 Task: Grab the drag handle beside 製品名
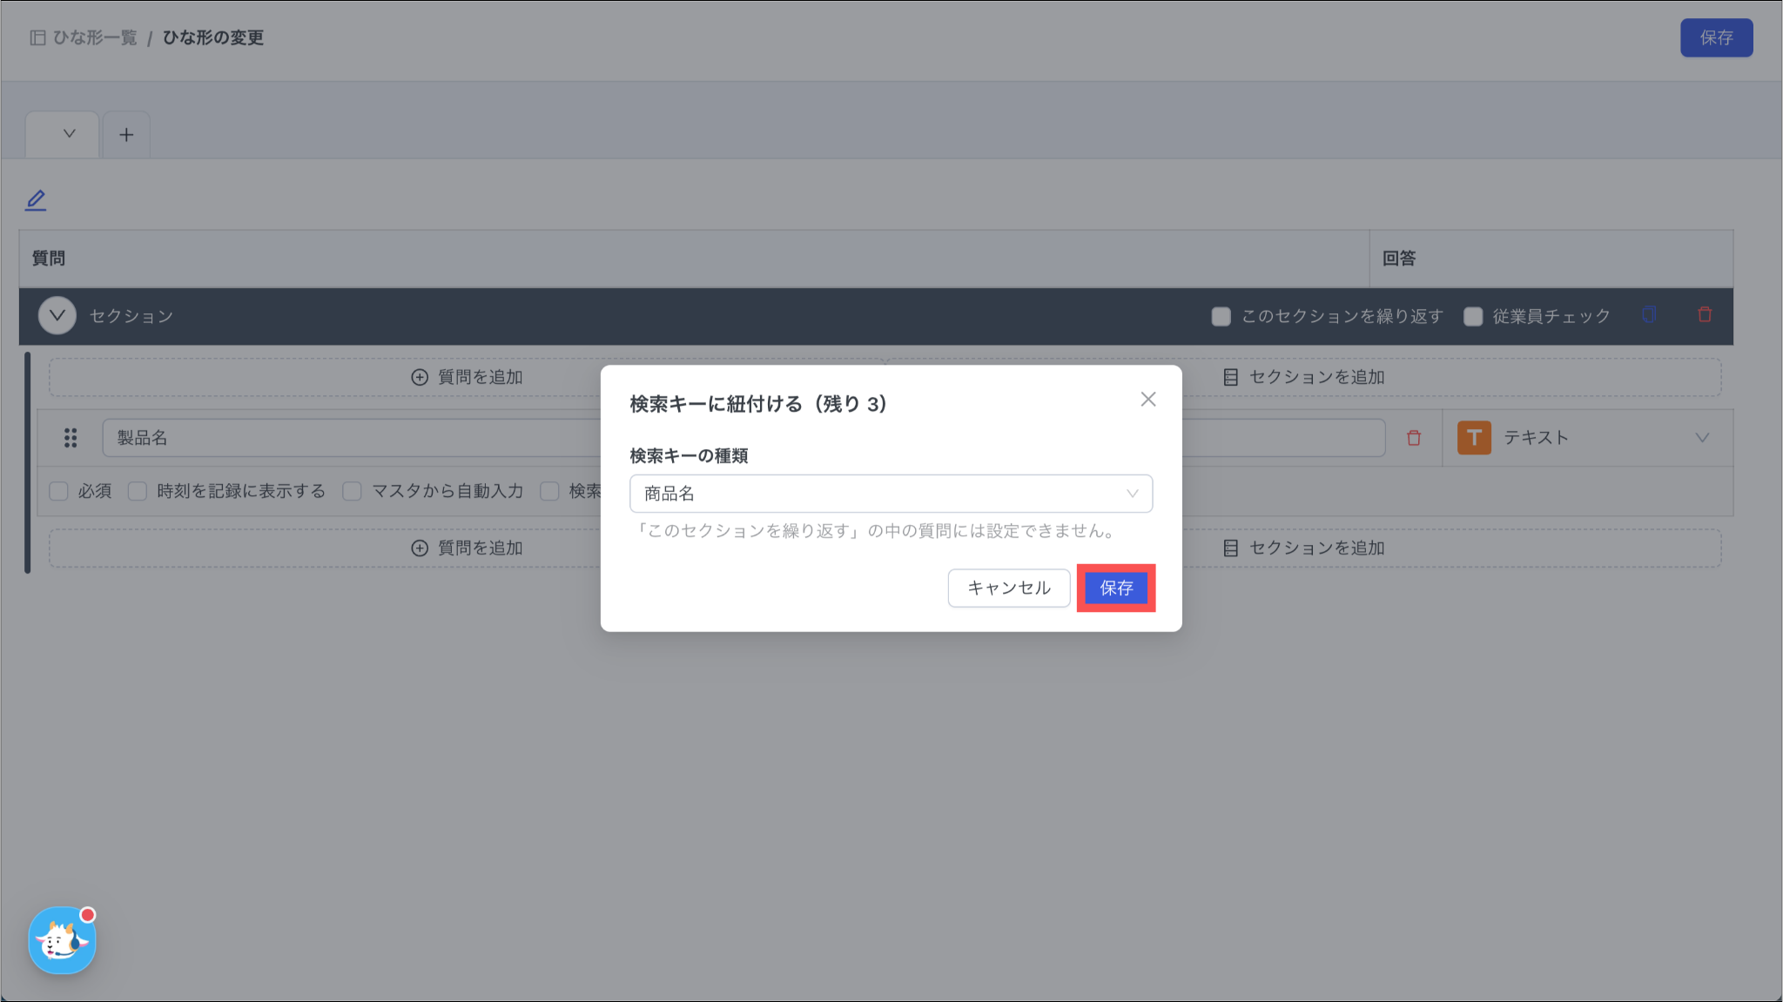[x=71, y=438]
